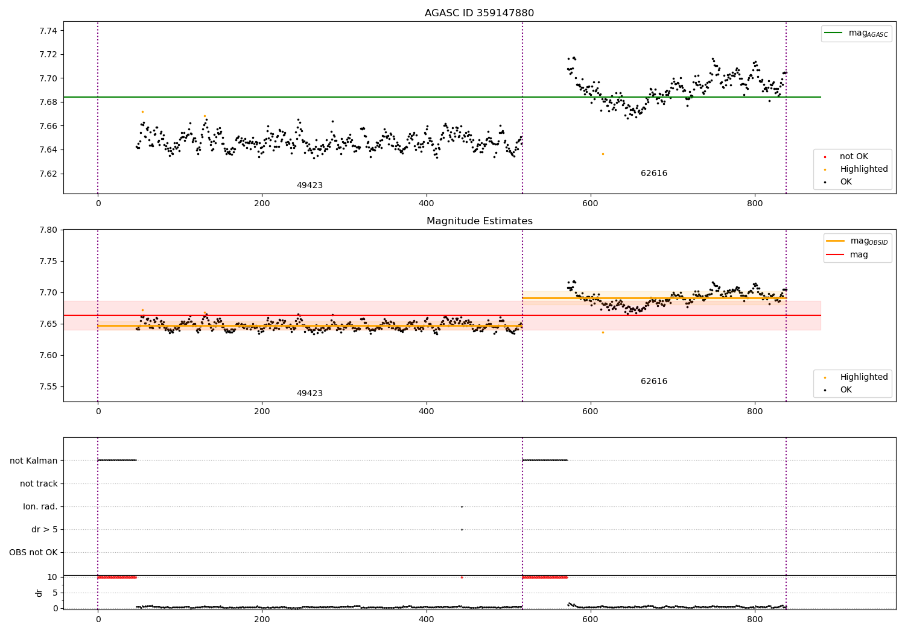This screenshot has height=633, width=905.
Task: Click the "7.75" y-axis tick label
Action: [x=48, y=261]
